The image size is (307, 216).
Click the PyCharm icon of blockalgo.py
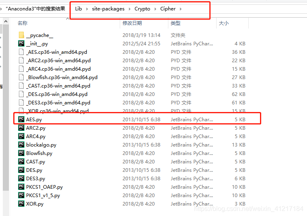(21, 145)
